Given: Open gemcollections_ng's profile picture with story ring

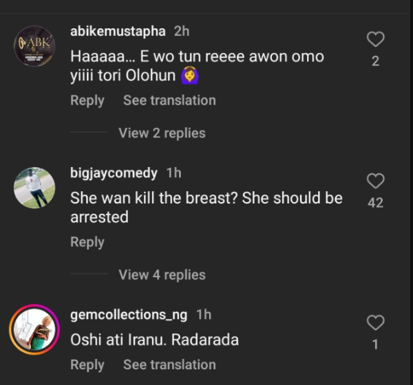Looking at the screenshot, I should tap(34, 329).
